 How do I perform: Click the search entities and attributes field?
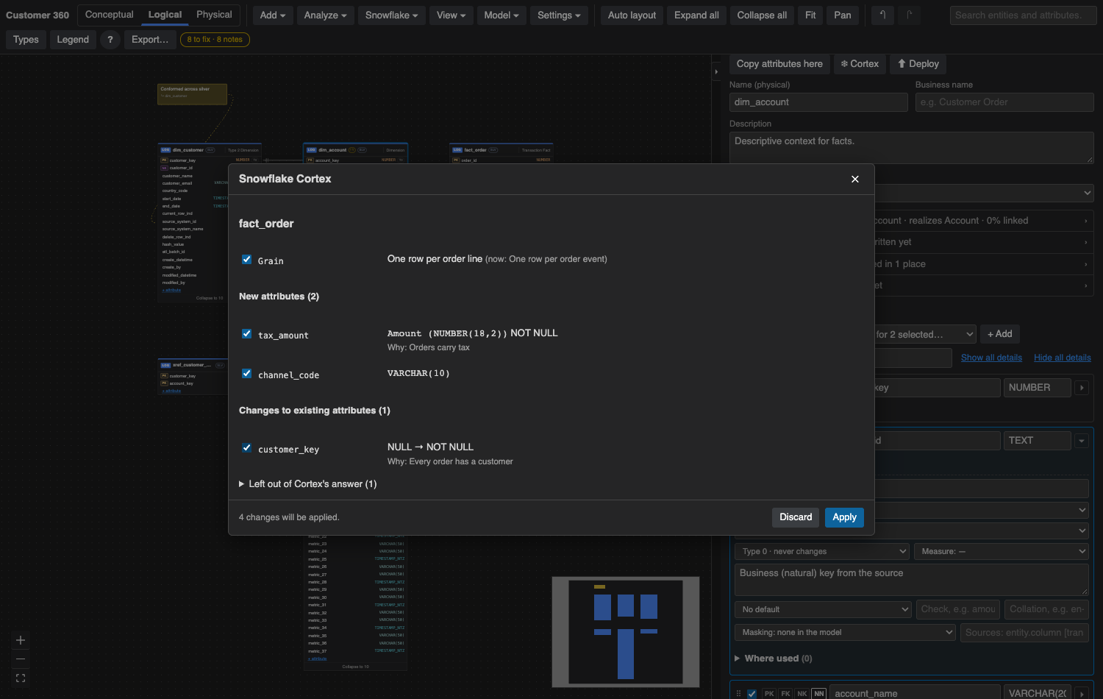coord(1023,15)
